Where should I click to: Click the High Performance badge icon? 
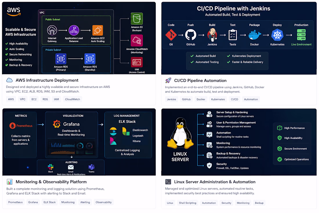280,128
